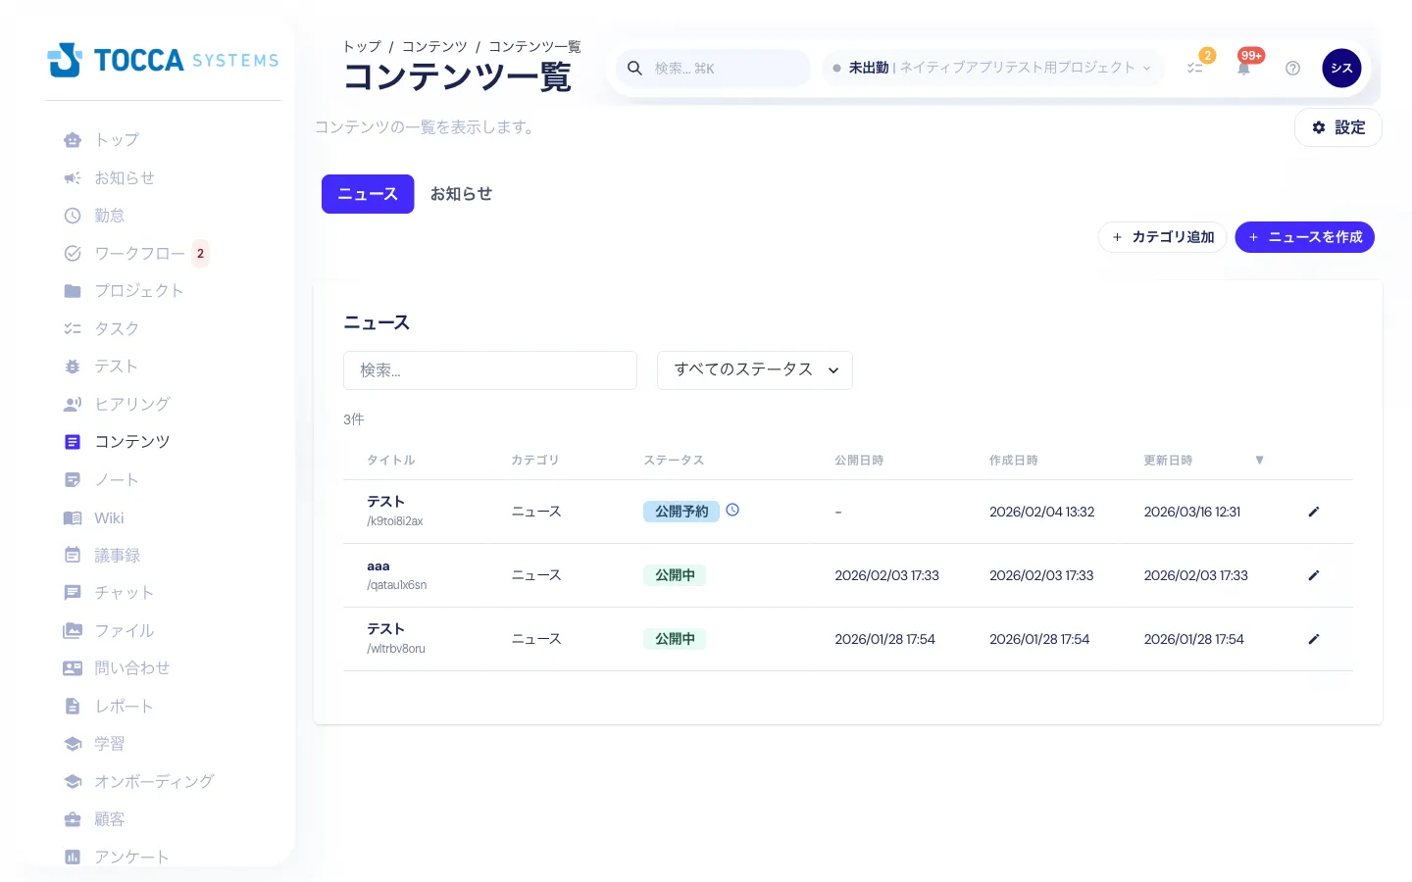Screen dimensions: 1412x882
Task: Open the 勤怠 attendance icon in sidebar
Action: 72,216
